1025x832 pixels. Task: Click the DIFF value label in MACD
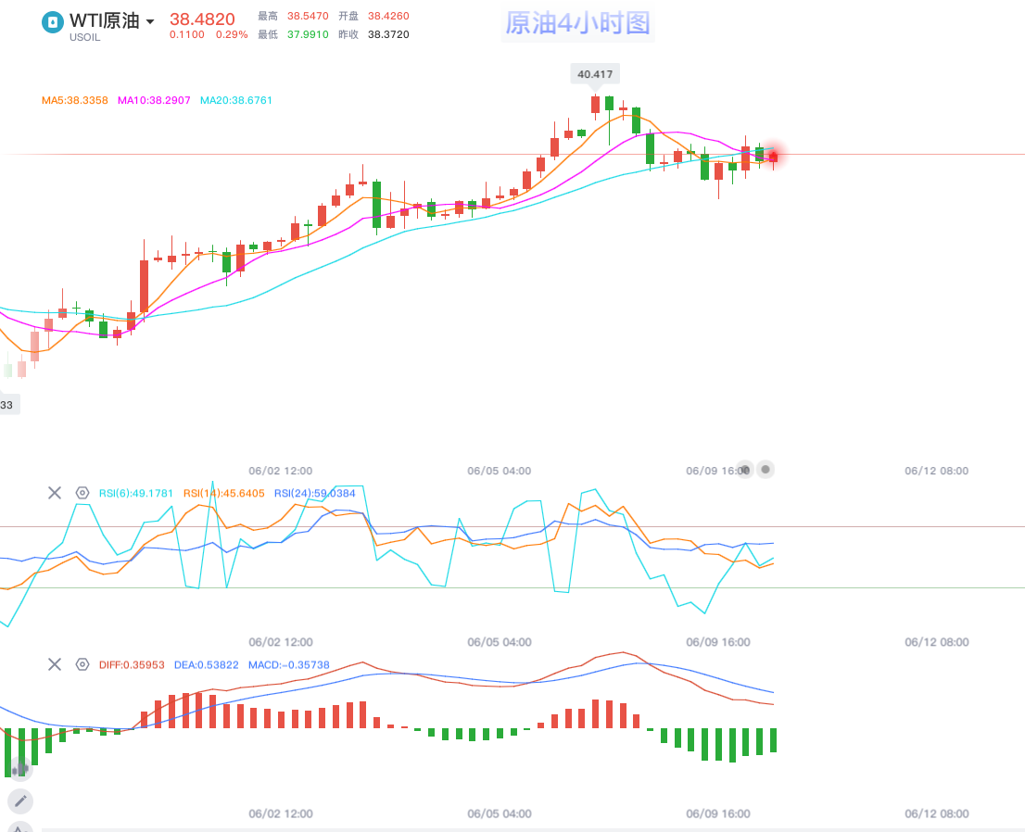(x=132, y=664)
